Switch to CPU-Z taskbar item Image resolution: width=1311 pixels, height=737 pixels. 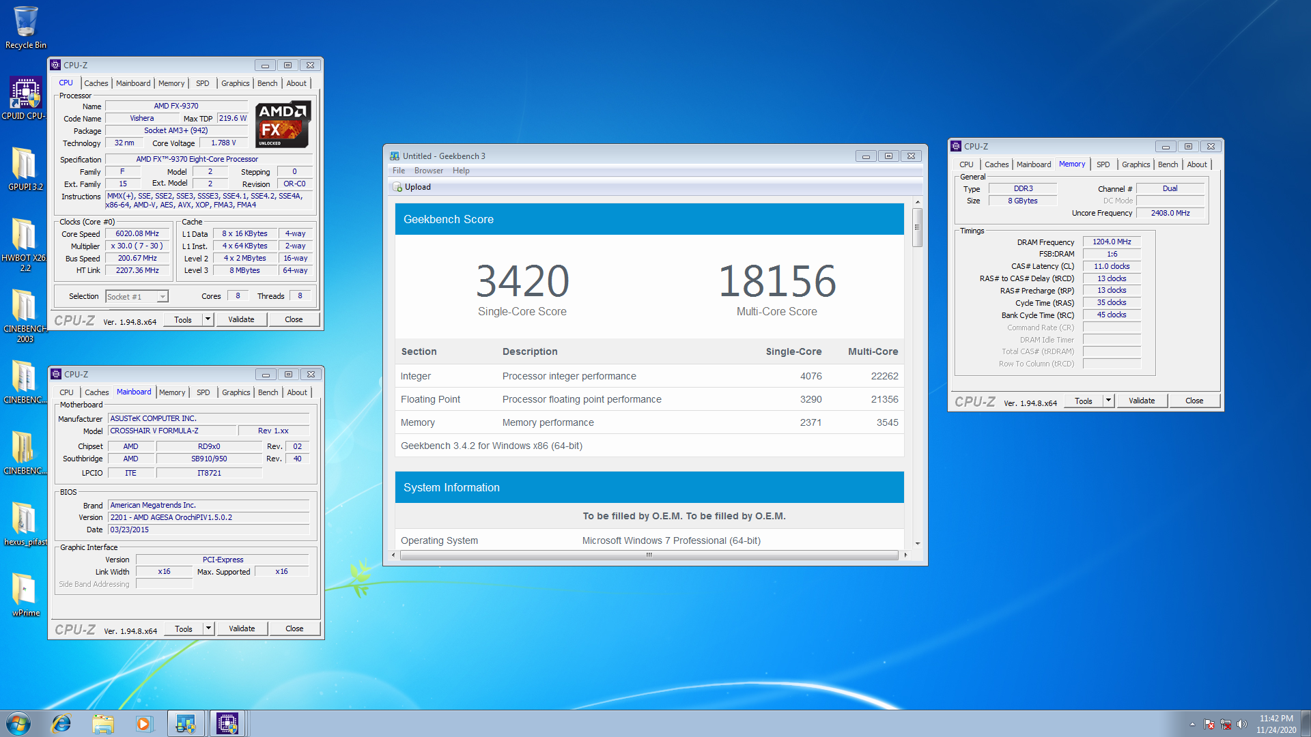click(227, 723)
